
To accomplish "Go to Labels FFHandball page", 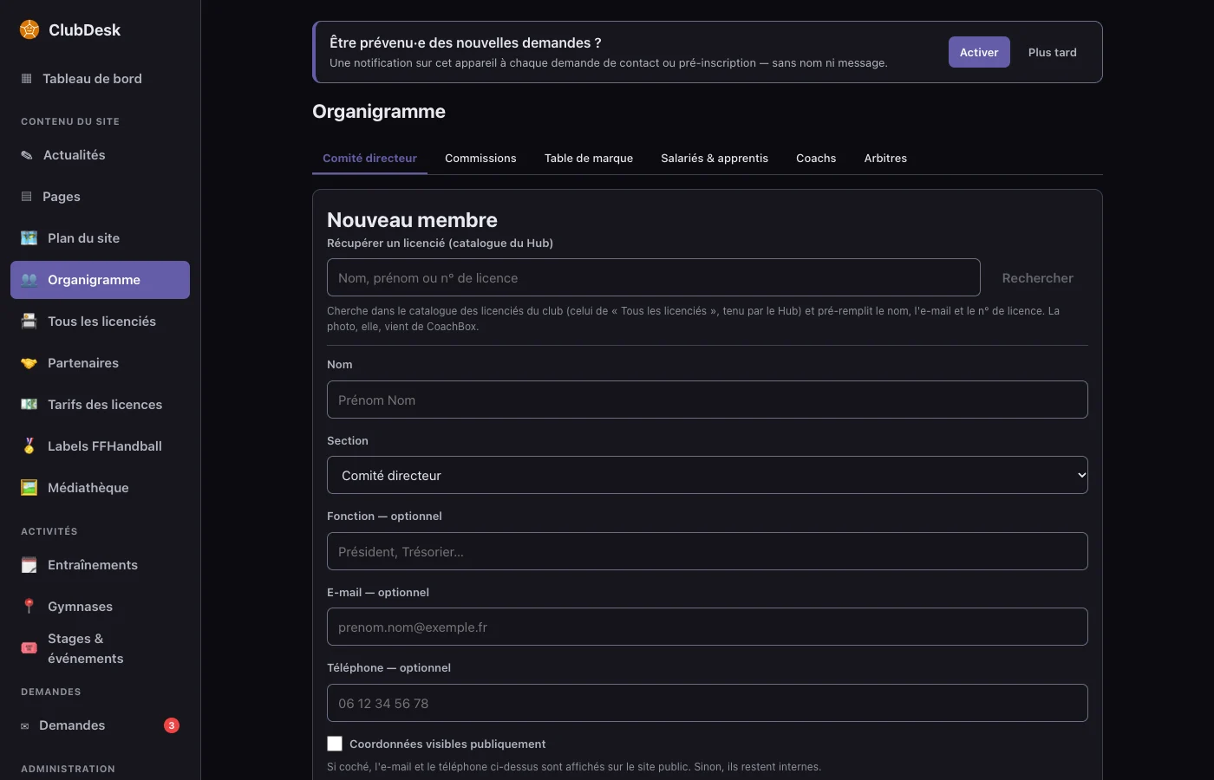I will (101, 446).
